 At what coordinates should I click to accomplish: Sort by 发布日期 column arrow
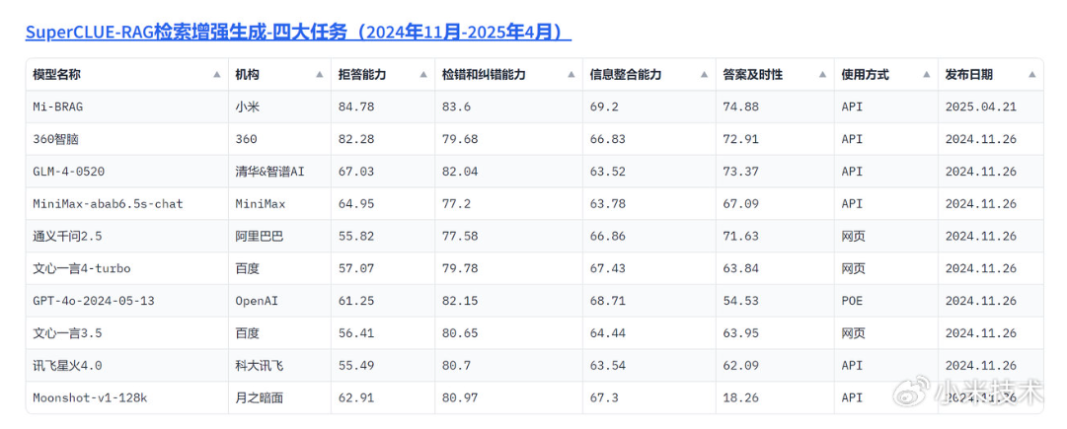(1031, 75)
